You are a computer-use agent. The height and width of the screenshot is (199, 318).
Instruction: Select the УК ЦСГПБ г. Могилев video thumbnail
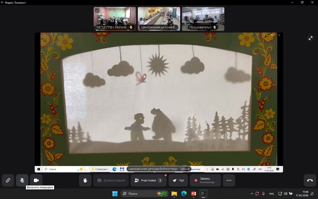115,19
